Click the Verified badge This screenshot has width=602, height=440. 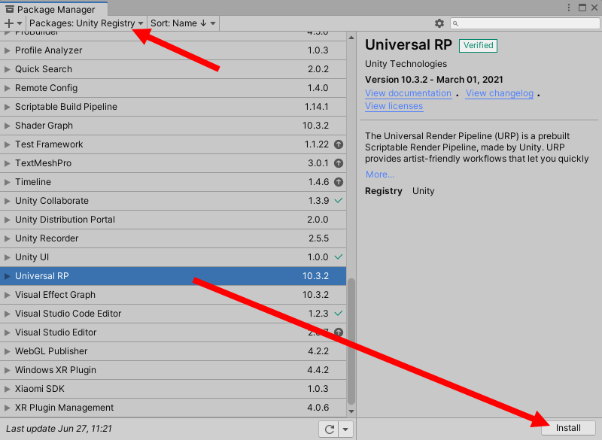click(478, 46)
